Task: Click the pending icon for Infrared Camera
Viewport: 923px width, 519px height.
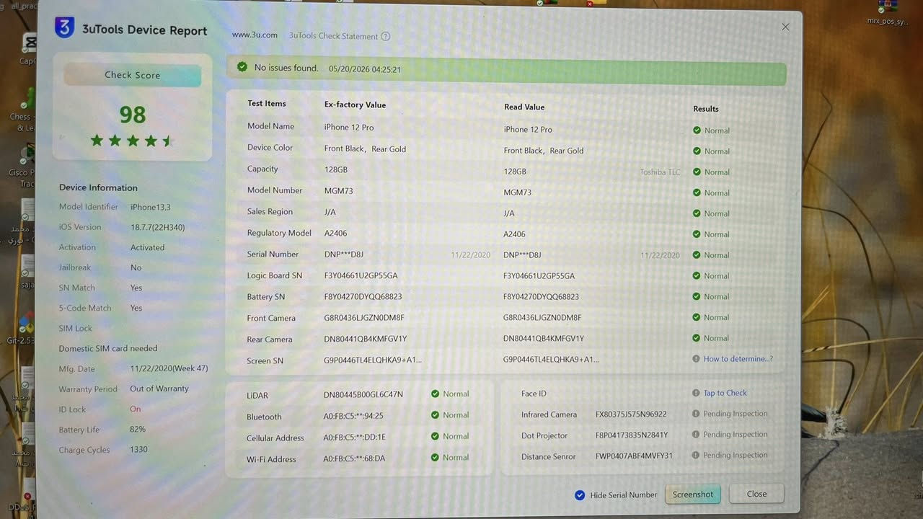Action: point(696,414)
